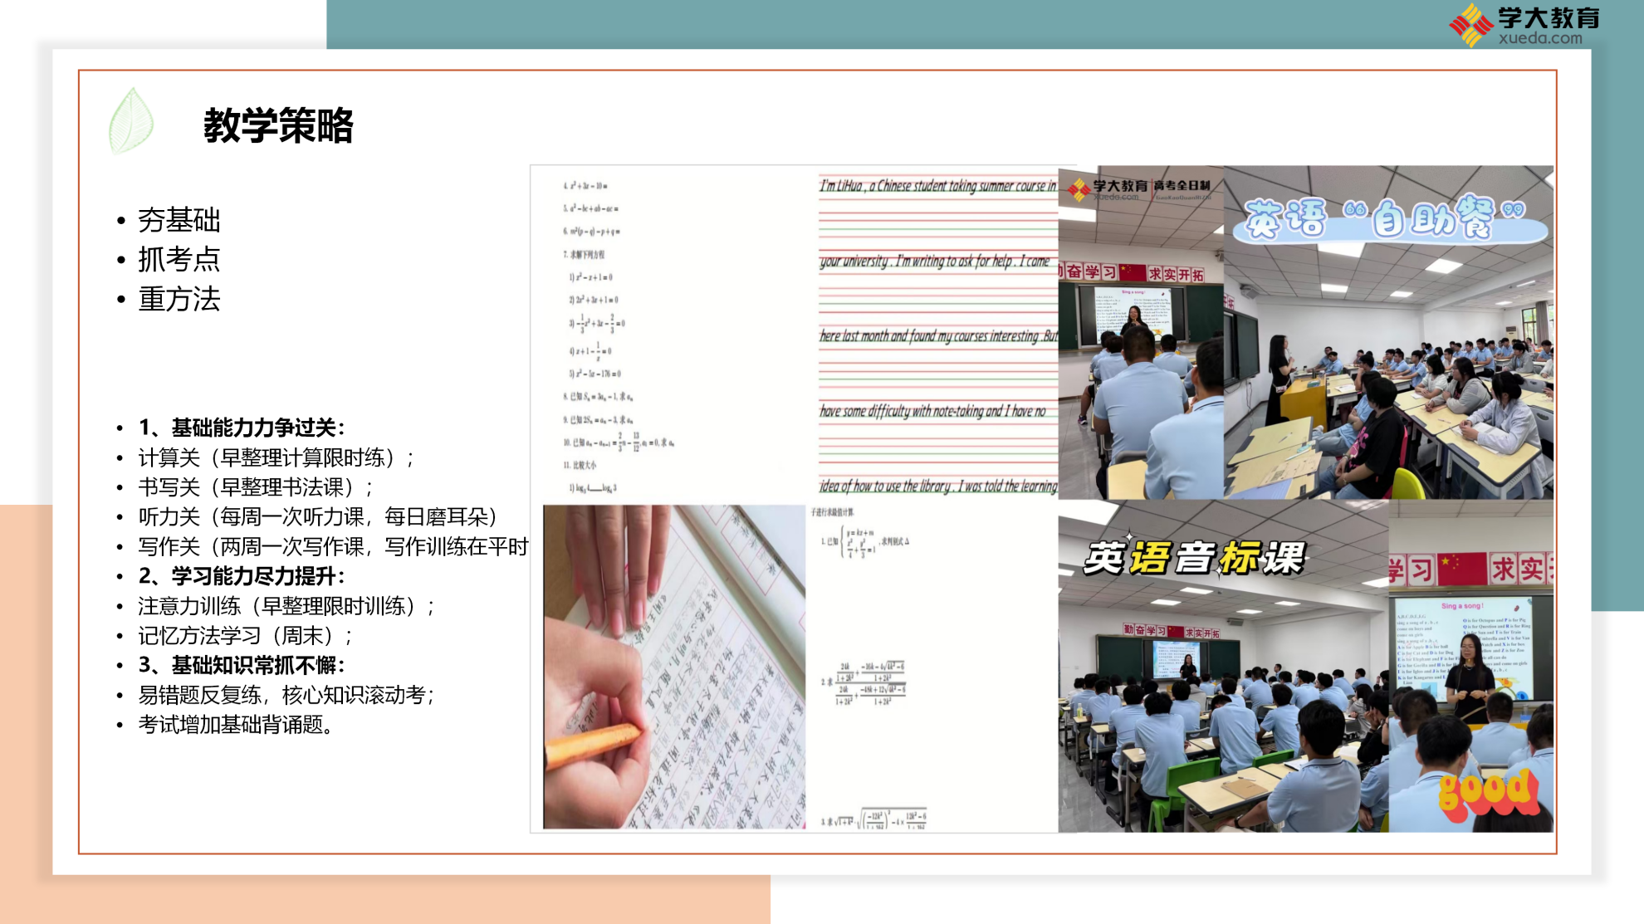Screen dimensions: 1644x924
Task: Click the 学大教育 高考全日制 logo in photo
Action: [1139, 189]
